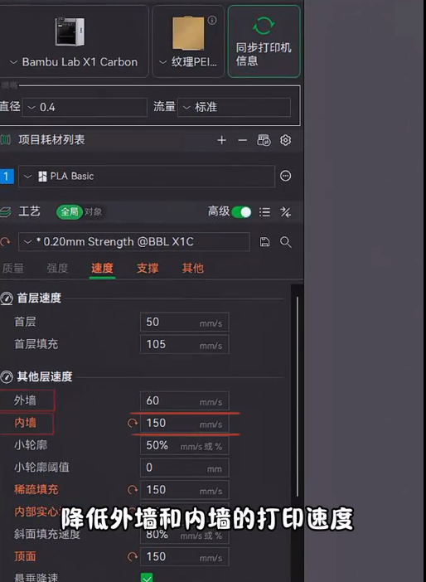This screenshot has height=582, width=426.
Task: Click the reset preset arrow icon
Action: (5, 242)
